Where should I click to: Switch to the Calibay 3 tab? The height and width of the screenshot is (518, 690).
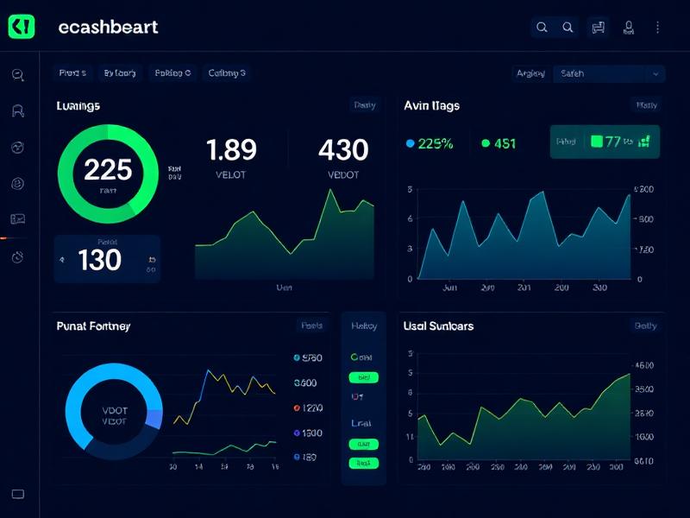point(227,73)
